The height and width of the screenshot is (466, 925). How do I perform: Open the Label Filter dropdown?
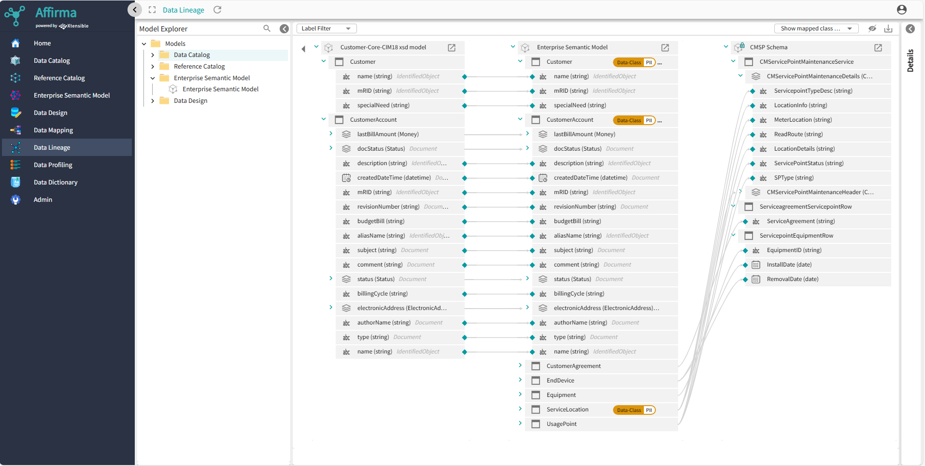point(327,28)
